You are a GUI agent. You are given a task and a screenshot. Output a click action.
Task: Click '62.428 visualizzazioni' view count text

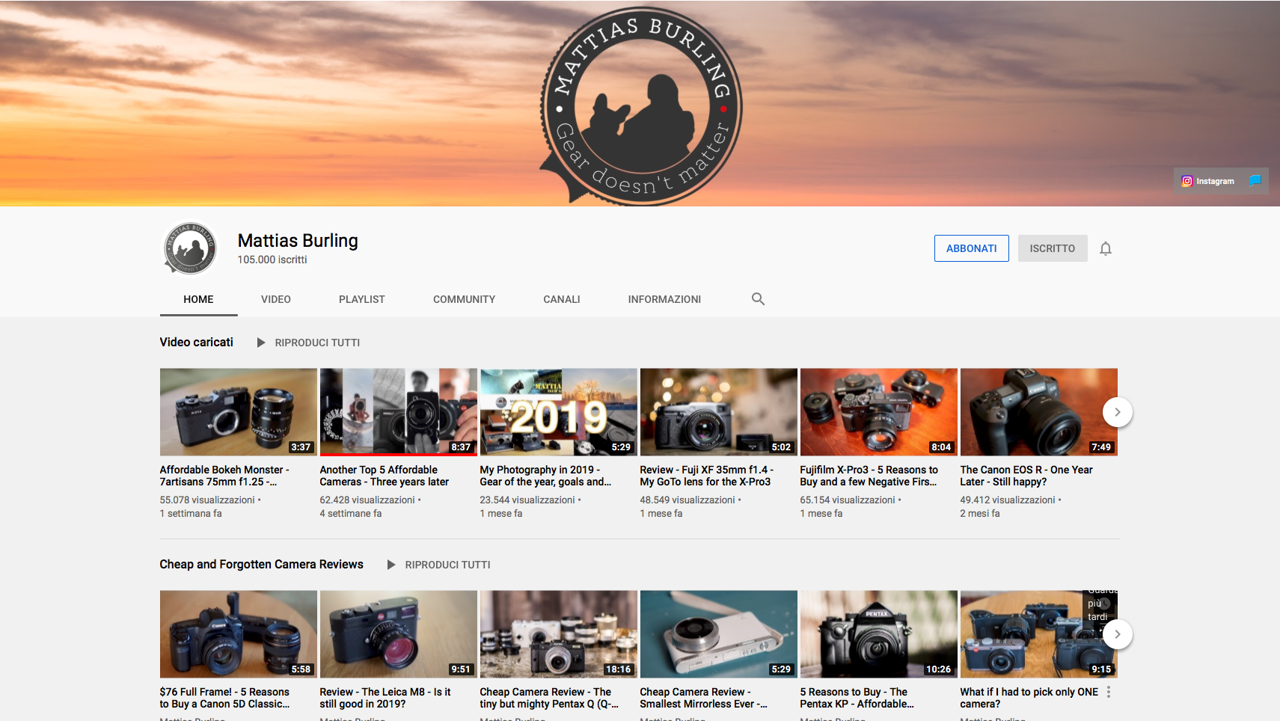tap(367, 500)
